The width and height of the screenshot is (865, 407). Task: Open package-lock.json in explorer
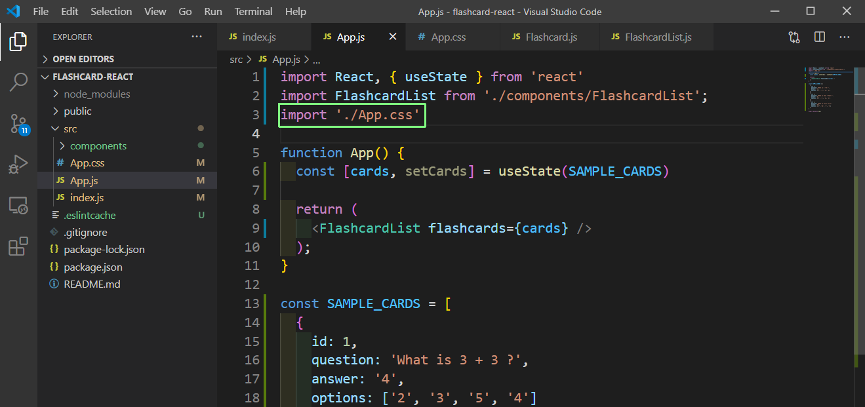104,250
